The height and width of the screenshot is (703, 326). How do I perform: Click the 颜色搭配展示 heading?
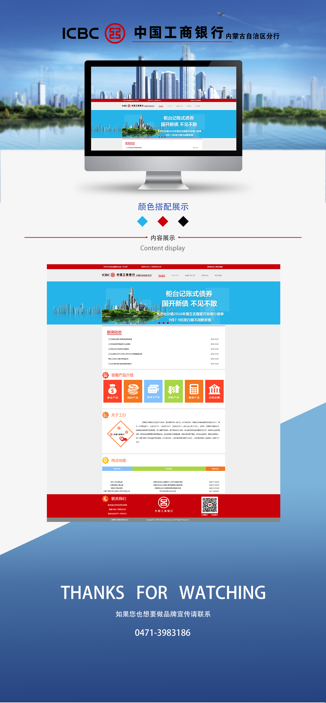(x=163, y=207)
